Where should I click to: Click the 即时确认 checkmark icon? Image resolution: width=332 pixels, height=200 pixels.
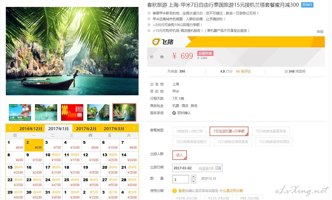tap(174, 113)
